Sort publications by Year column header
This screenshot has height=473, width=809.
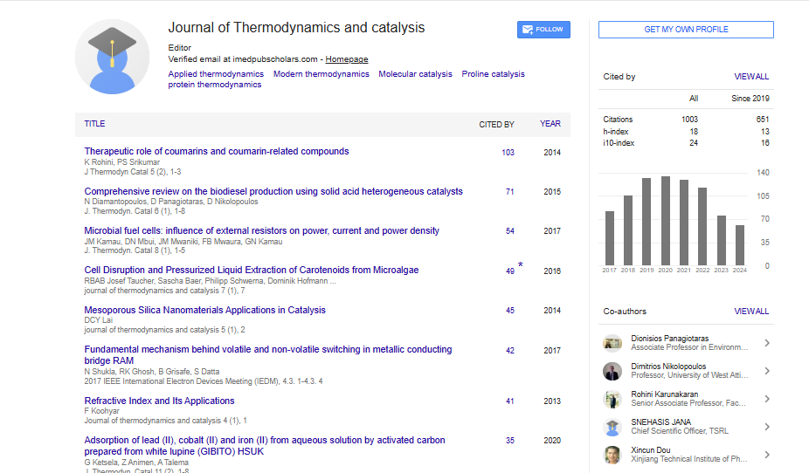tap(550, 124)
